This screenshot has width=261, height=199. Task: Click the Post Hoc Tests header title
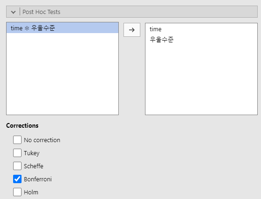(x=41, y=12)
